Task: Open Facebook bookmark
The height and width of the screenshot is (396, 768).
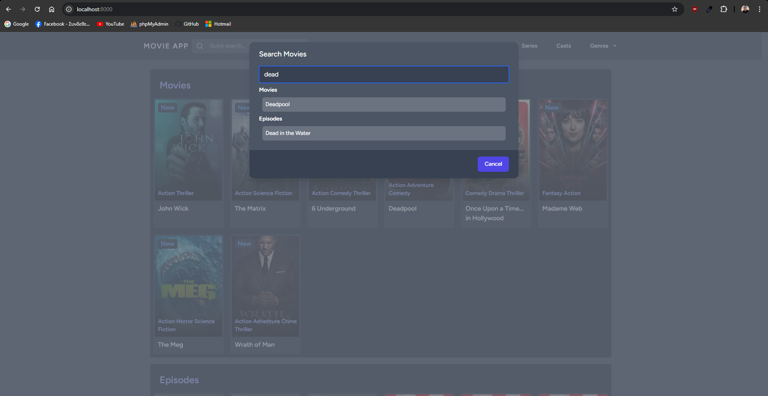Action: (63, 24)
